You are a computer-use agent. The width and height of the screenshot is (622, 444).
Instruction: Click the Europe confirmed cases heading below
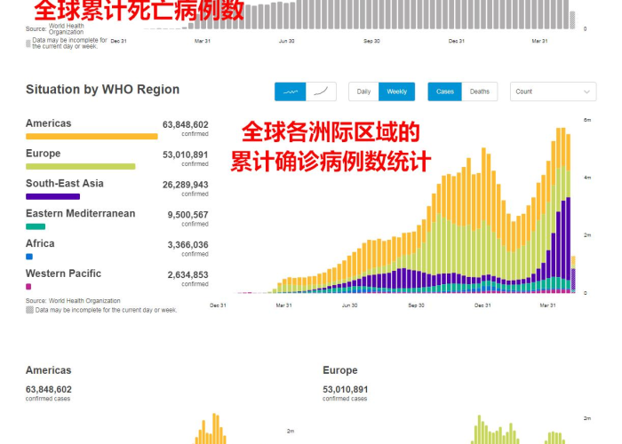pyautogui.click(x=339, y=370)
